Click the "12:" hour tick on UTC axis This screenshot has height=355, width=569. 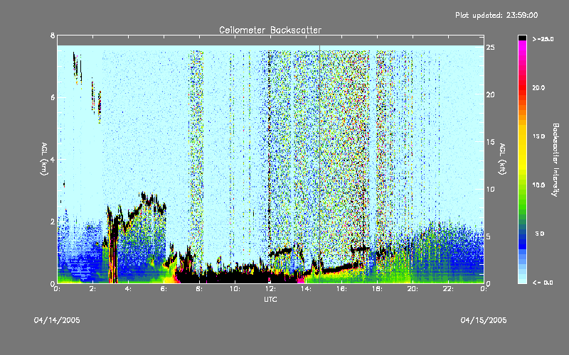[270, 289]
